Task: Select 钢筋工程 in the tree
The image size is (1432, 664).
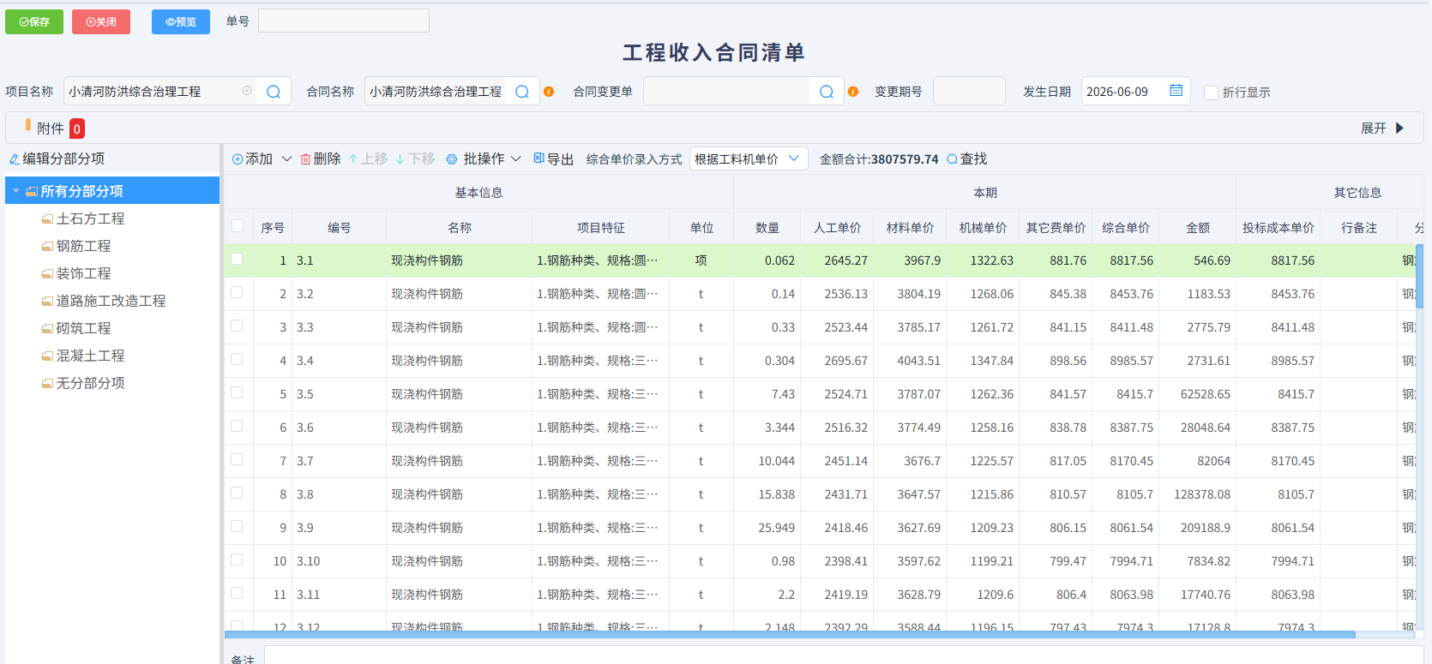Action: pos(83,246)
